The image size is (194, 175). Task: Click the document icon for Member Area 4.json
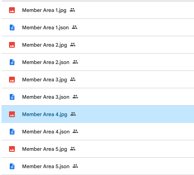(12, 132)
